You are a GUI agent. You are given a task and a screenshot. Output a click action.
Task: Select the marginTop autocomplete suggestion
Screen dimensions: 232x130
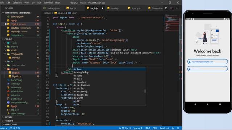[109, 72]
